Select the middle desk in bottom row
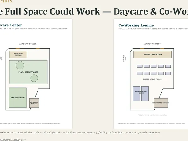Viewport: 188px width, 141px height. click(x=154, y=73)
